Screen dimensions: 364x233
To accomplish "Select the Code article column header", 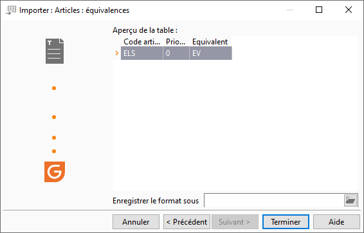I will 142,42.
